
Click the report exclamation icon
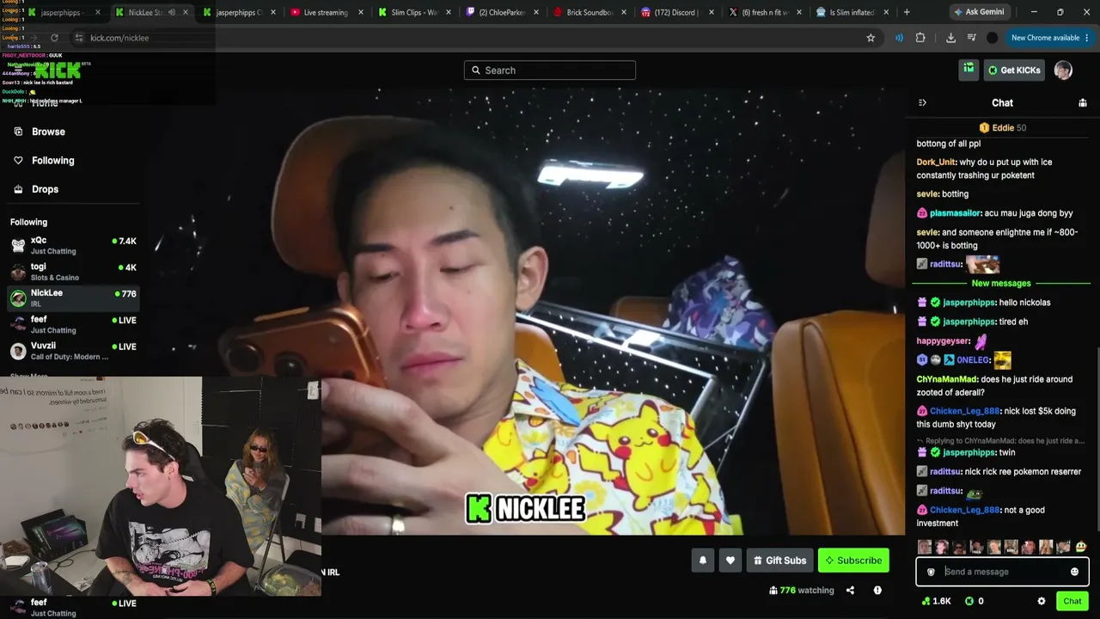tap(877, 591)
